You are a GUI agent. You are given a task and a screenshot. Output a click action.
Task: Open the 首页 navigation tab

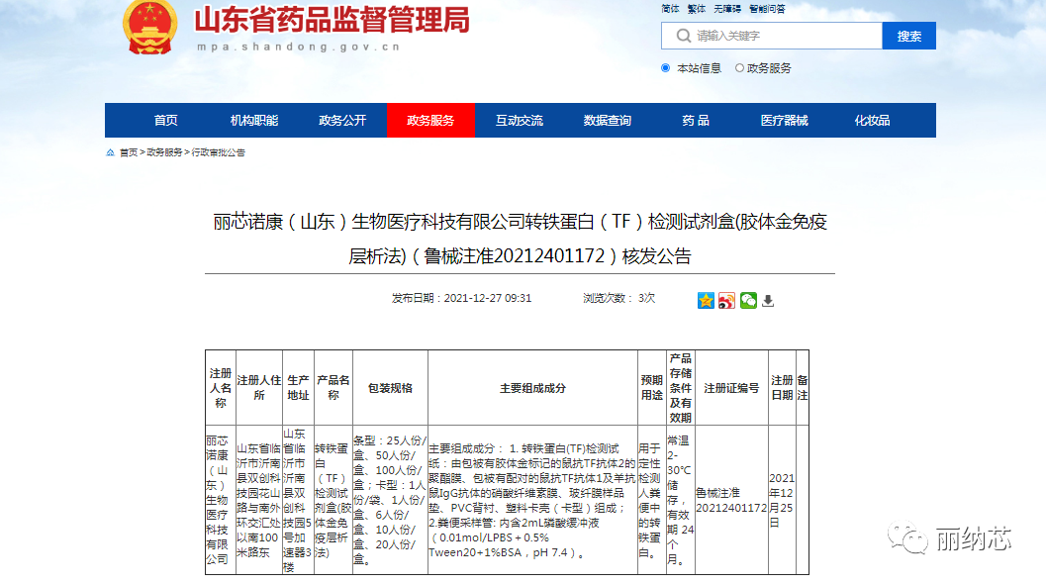pyautogui.click(x=166, y=121)
